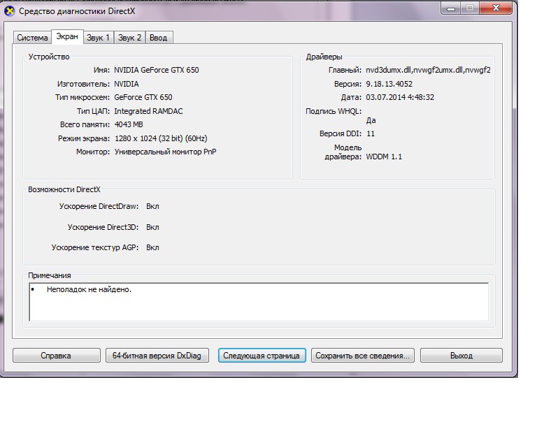The image size is (537, 429).
Task: Minimize the DirectX diagnostic window
Action: click(x=450, y=8)
